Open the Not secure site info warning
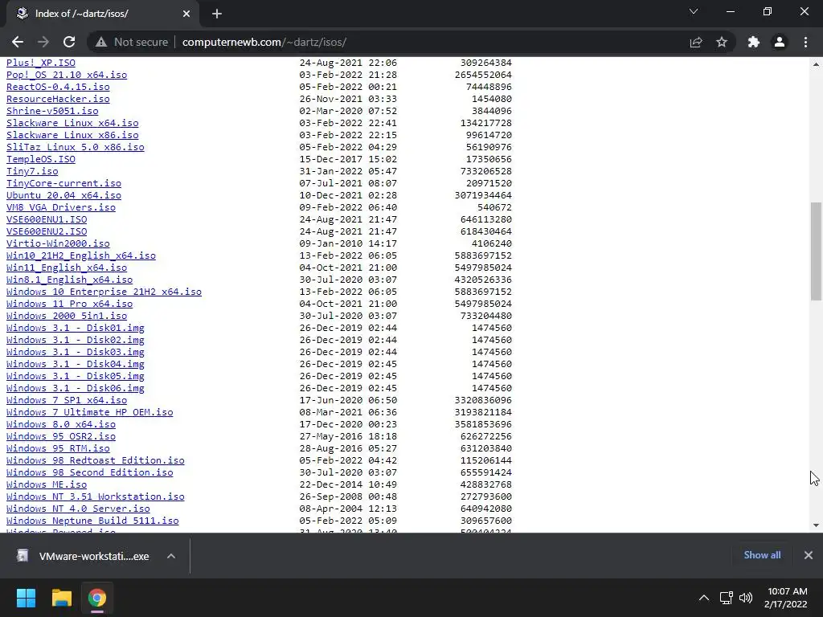 point(132,42)
